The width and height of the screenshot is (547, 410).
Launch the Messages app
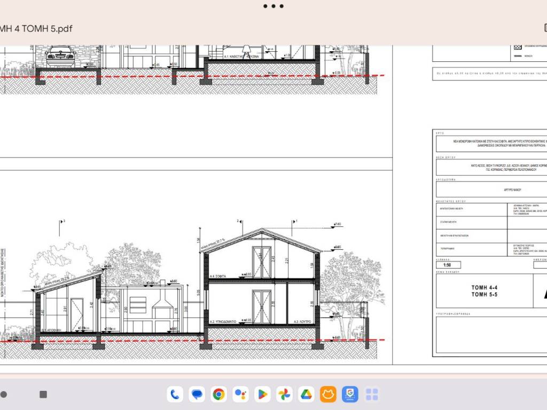[x=197, y=395]
